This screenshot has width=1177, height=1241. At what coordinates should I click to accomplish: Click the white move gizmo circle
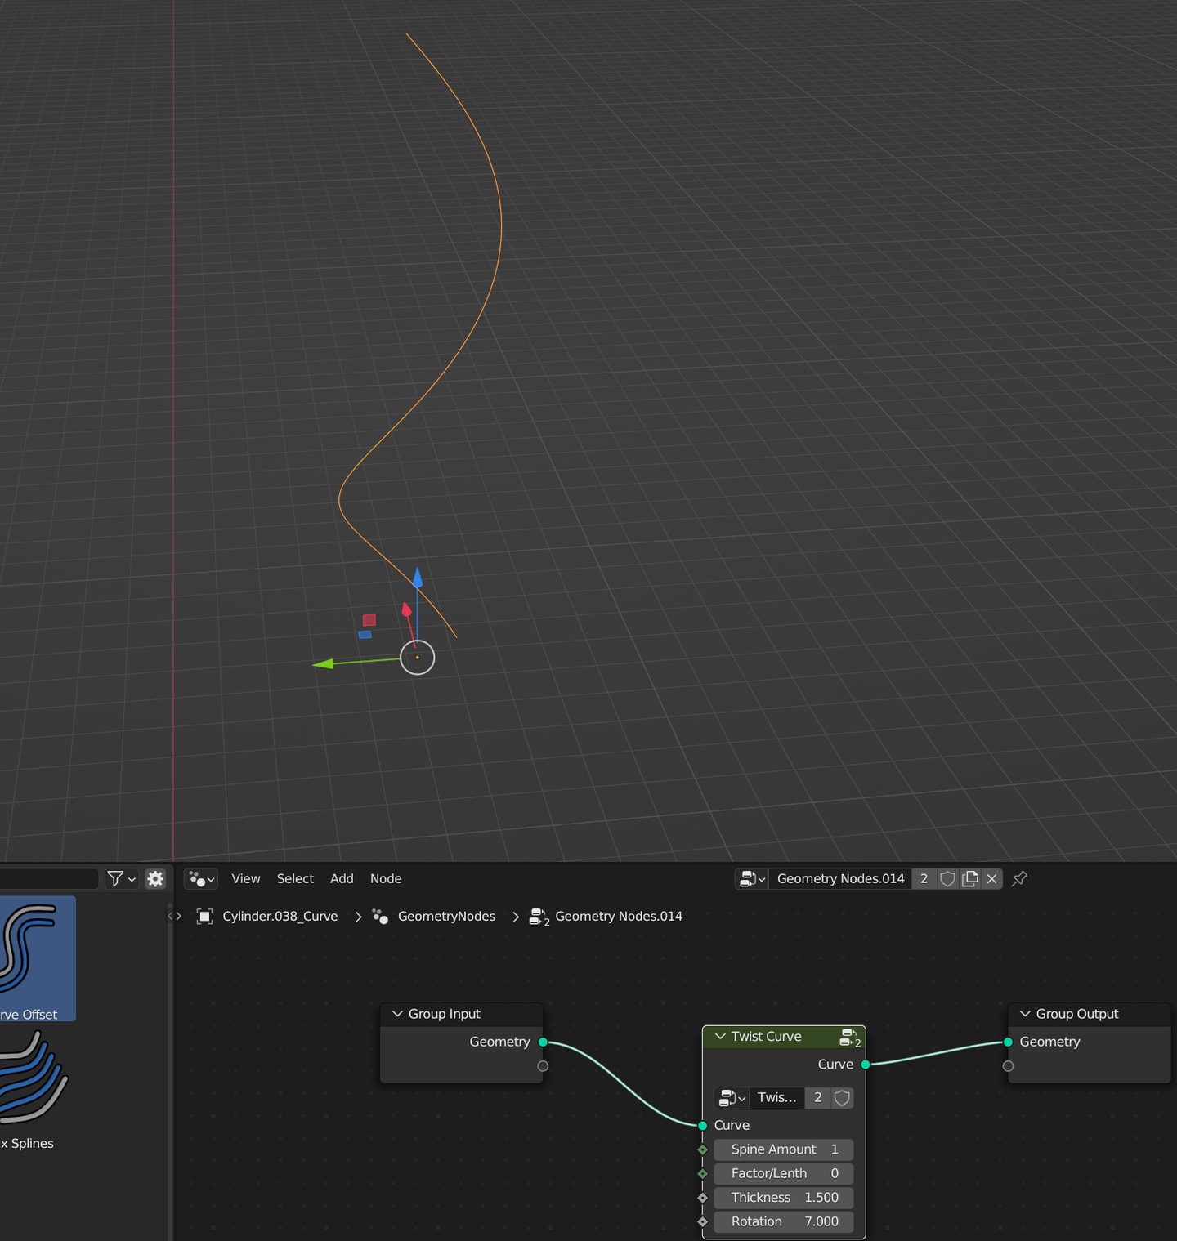coord(417,658)
